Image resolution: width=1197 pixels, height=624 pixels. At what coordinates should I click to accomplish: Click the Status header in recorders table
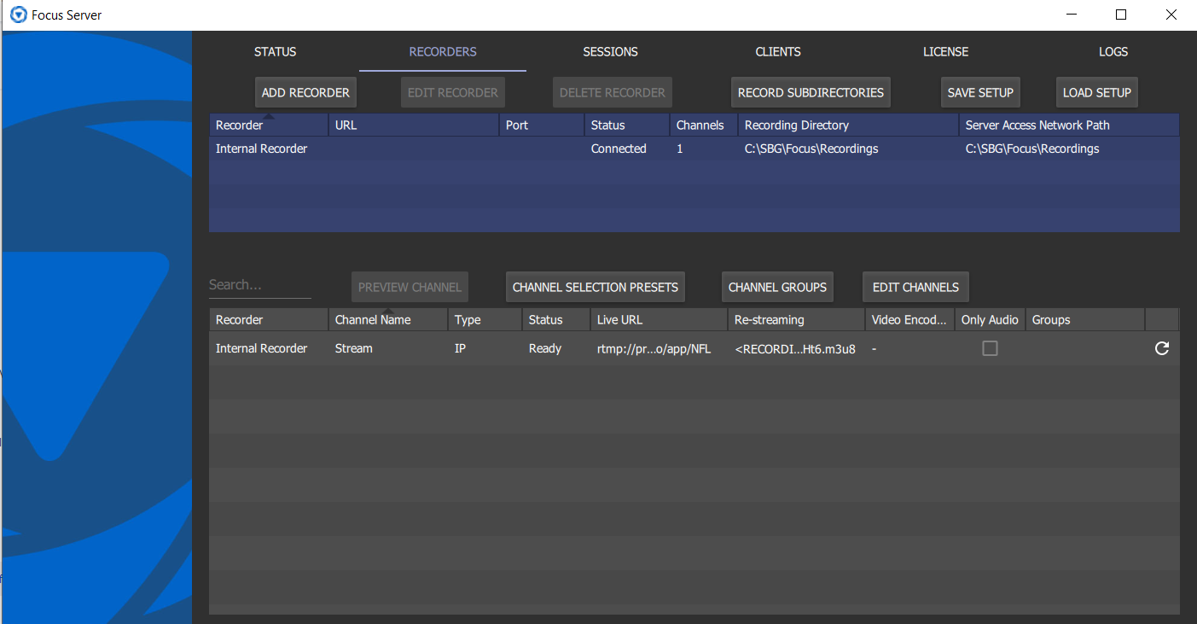[x=627, y=125]
